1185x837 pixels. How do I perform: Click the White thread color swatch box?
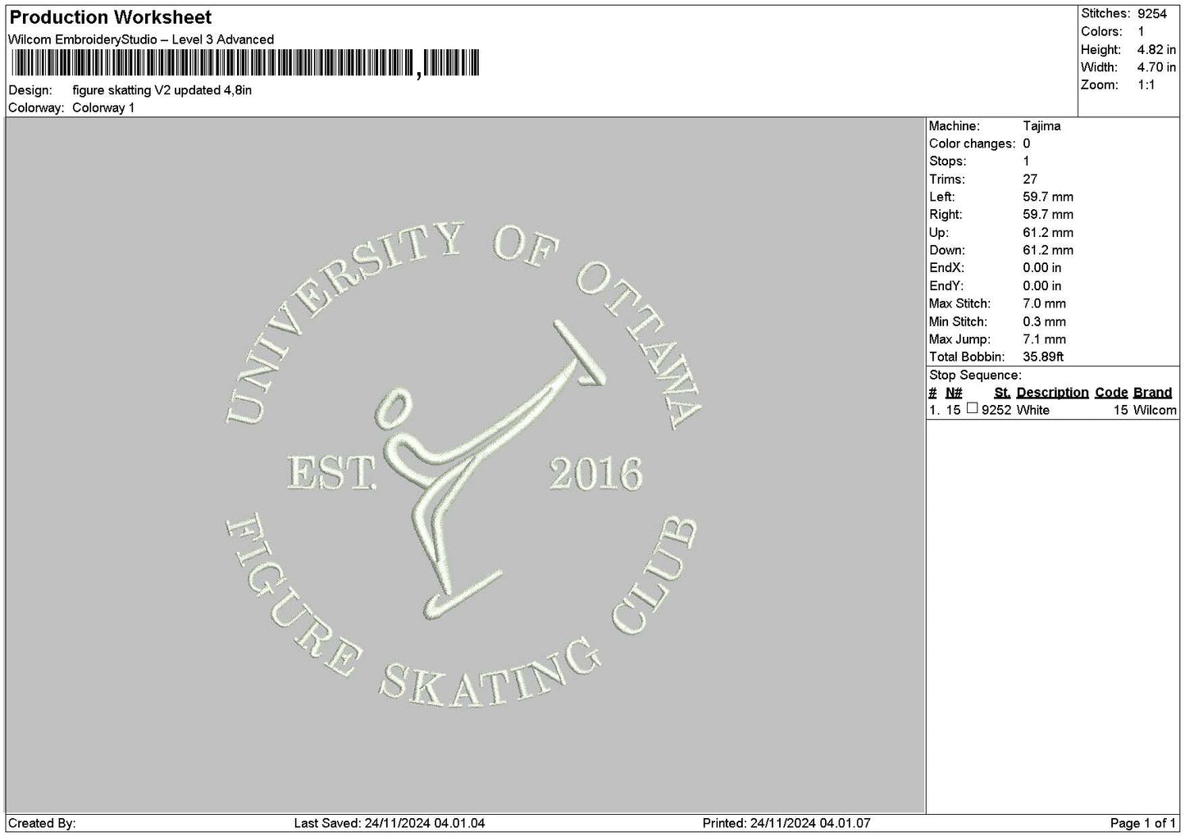(x=972, y=408)
